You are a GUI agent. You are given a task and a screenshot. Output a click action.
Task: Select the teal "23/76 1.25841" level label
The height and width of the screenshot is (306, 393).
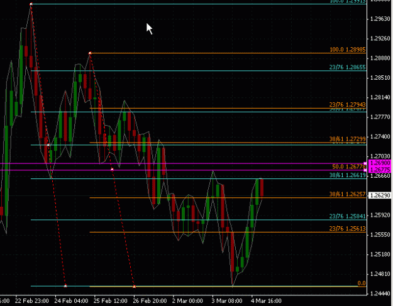pos(347,216)
